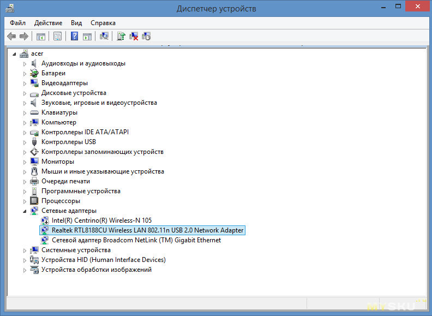Select Realtek RTL8188CU Wireless LAN adapter

147,230
